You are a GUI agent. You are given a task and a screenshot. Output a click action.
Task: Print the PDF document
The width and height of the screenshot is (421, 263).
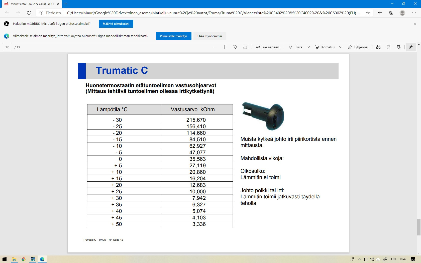click(x=378, y=47)
